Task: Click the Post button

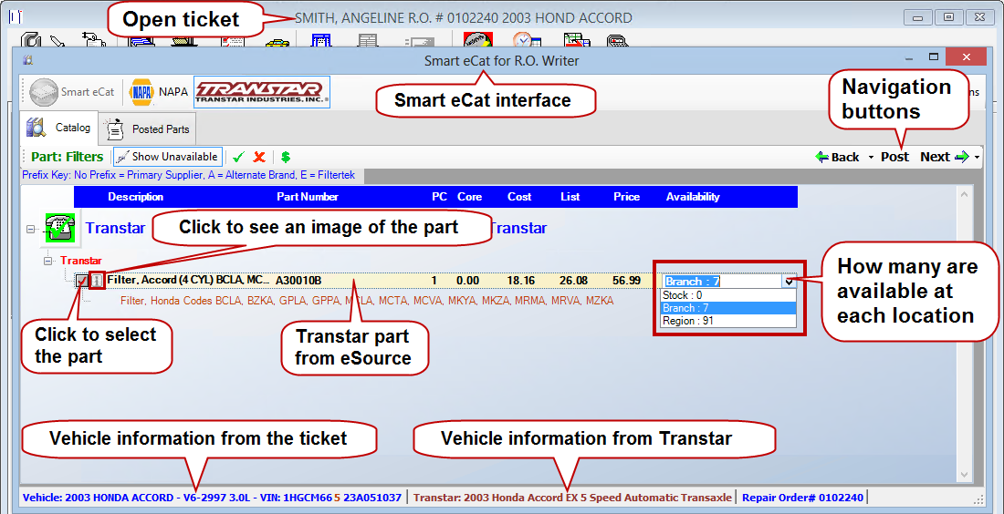Action: (894, 157)
